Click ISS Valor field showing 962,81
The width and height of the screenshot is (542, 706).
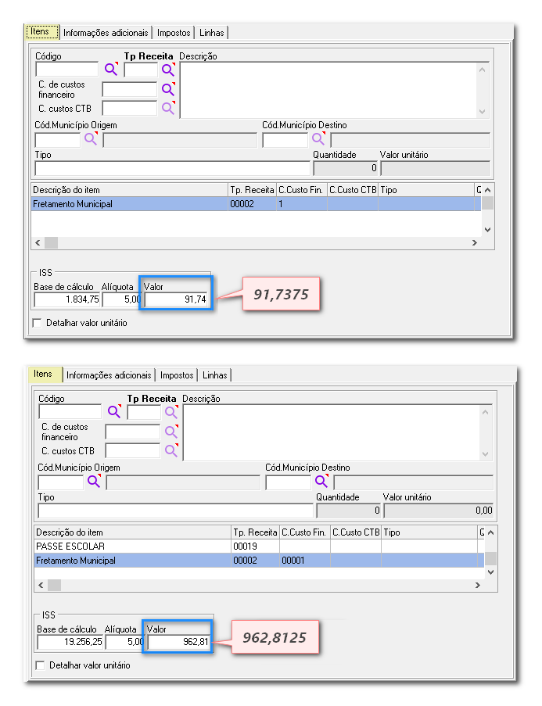coord(179,642)
